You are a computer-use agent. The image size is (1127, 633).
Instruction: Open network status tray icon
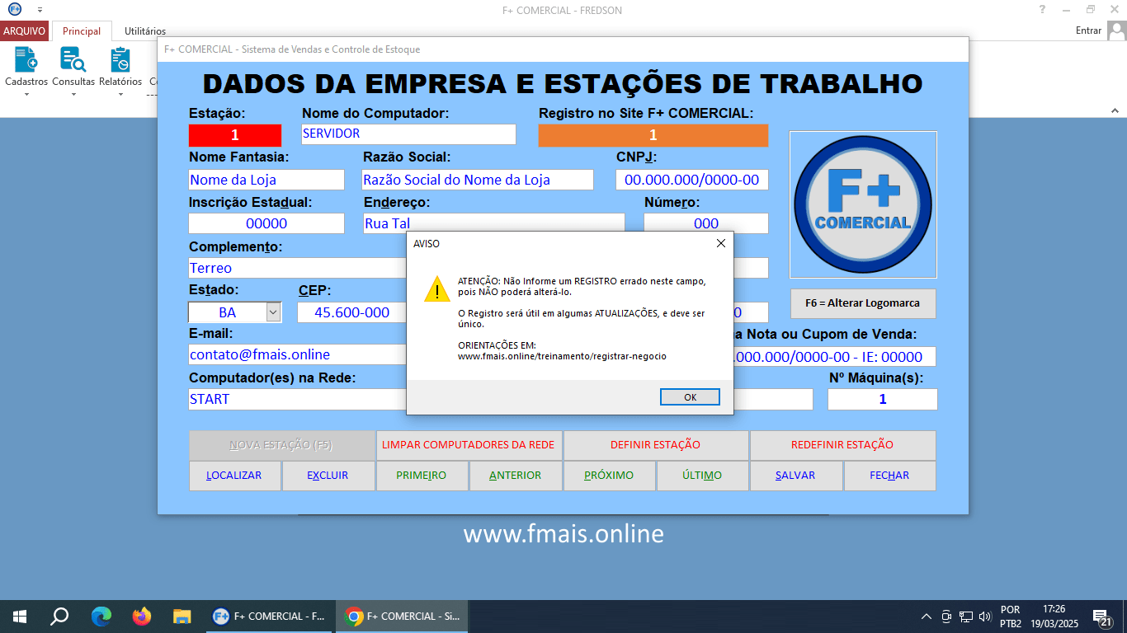[966, 617]
